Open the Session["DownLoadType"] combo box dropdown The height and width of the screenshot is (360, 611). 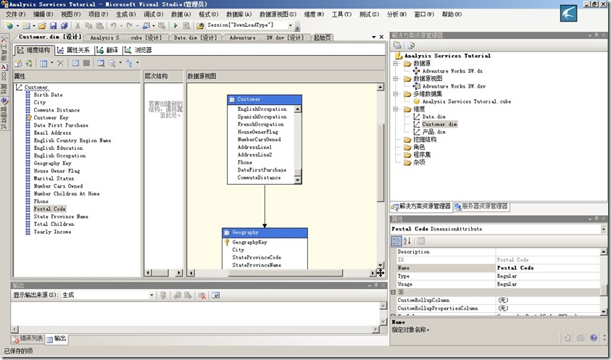click(291, 25)
